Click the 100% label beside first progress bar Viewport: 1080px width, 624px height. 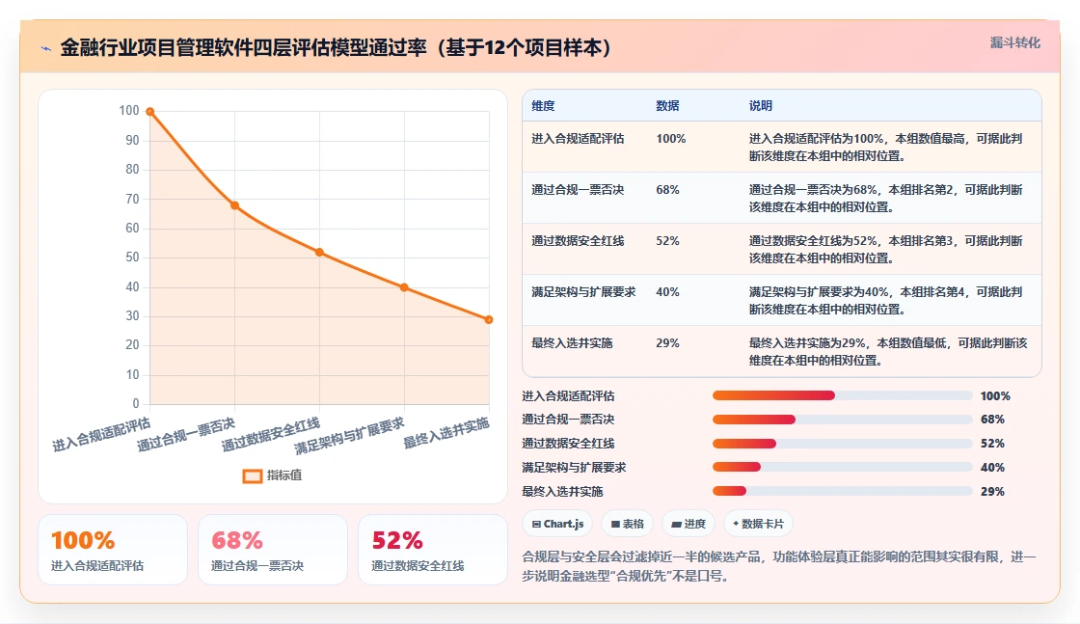click(x=995, y=396)
